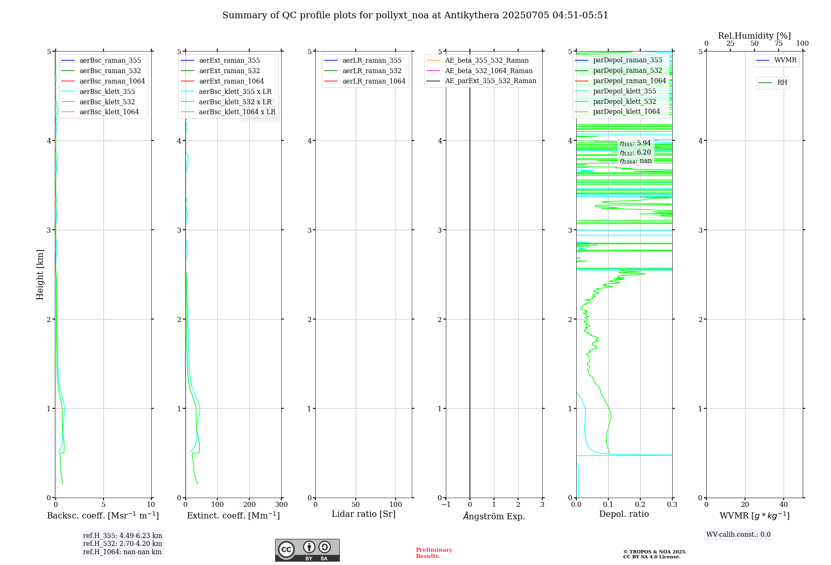Click the WVMR [g*kg⁻¹] axis label

point(755,516)
